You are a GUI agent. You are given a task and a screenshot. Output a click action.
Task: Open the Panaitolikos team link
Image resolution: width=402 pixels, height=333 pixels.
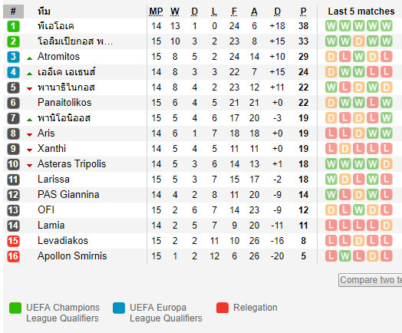pos(64,103)
